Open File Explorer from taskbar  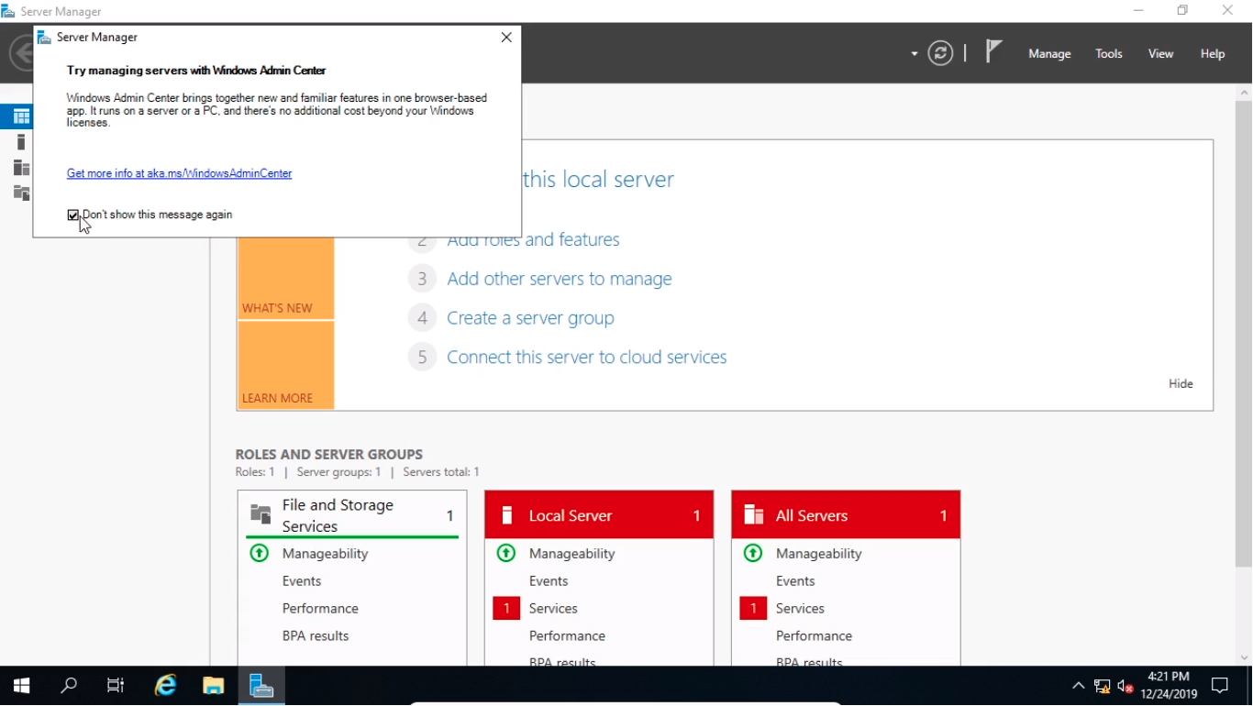click(x=214, y=686)
